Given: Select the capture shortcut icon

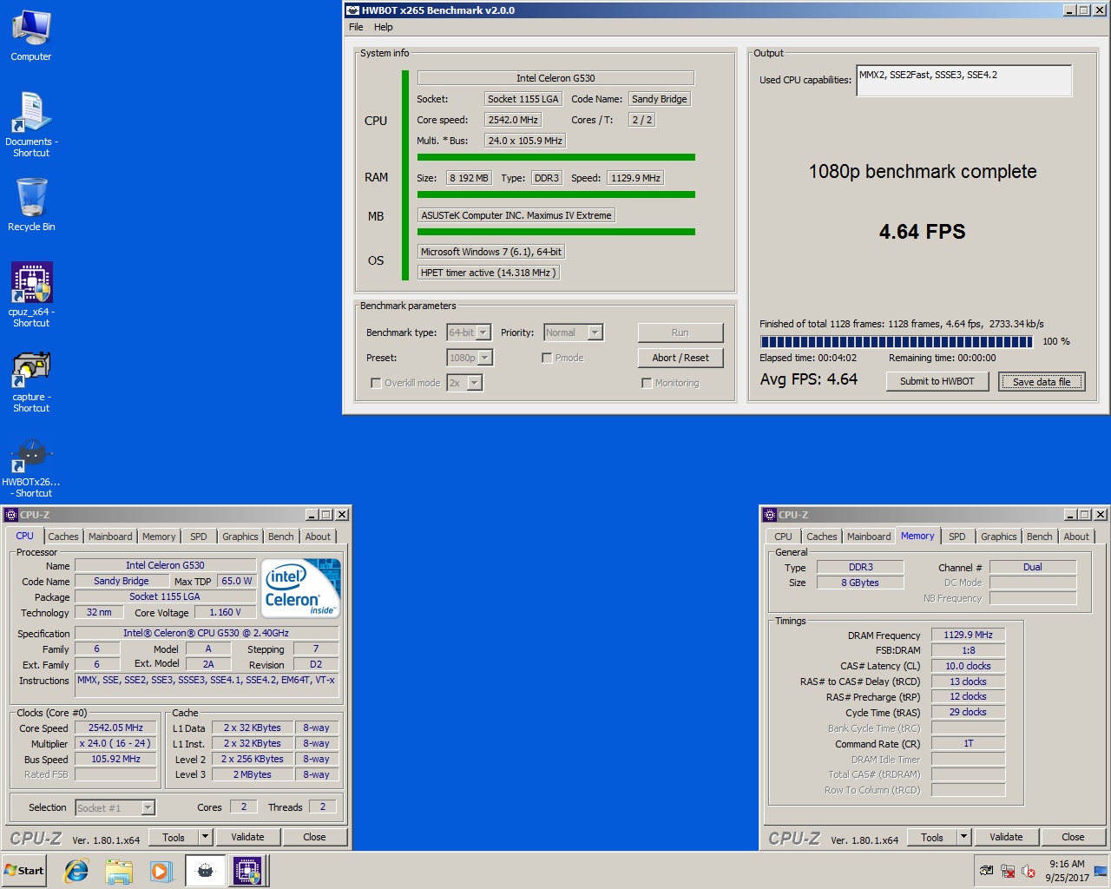Looking at the screenshot, I should (31, 379).
